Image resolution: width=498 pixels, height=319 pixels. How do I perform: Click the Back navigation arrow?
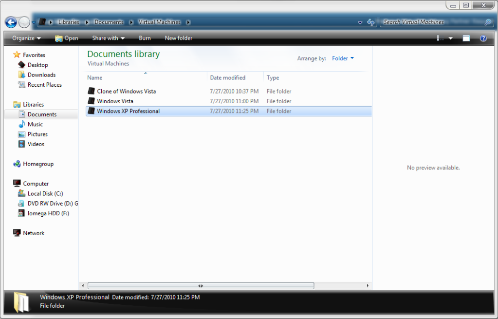pos(11,22)
